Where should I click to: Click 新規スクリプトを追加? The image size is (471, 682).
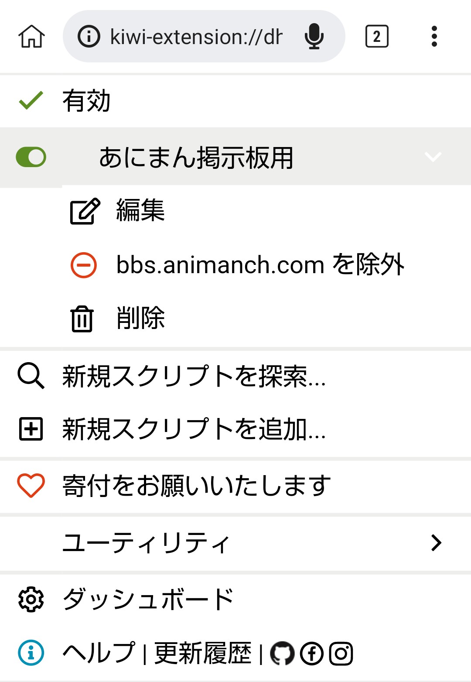point(194,429)
